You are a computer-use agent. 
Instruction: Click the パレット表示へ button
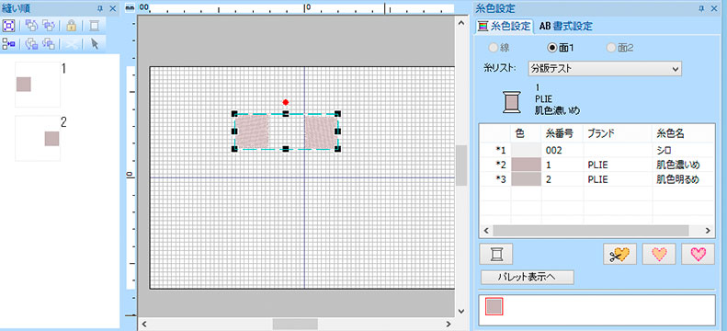coord(528,278)
